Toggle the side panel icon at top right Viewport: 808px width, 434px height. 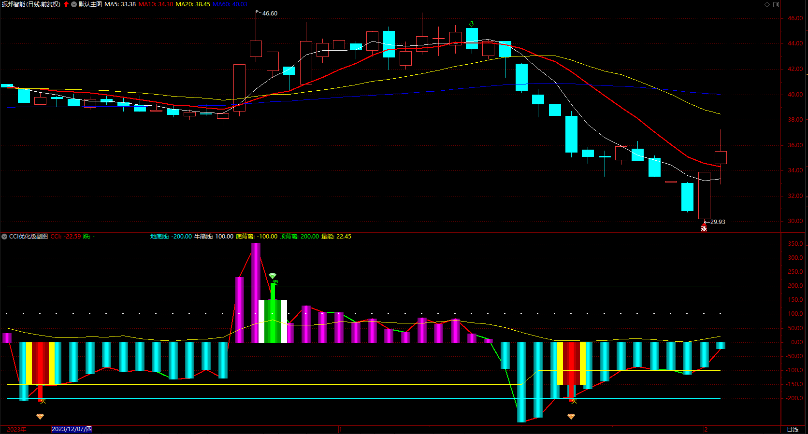pyautogui.click(x=776, y=4)
